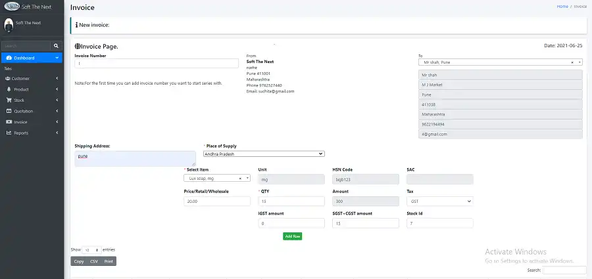The image size is (592, 279).
Task: Open the Show entries count dropdown
Action: point(91,250)
